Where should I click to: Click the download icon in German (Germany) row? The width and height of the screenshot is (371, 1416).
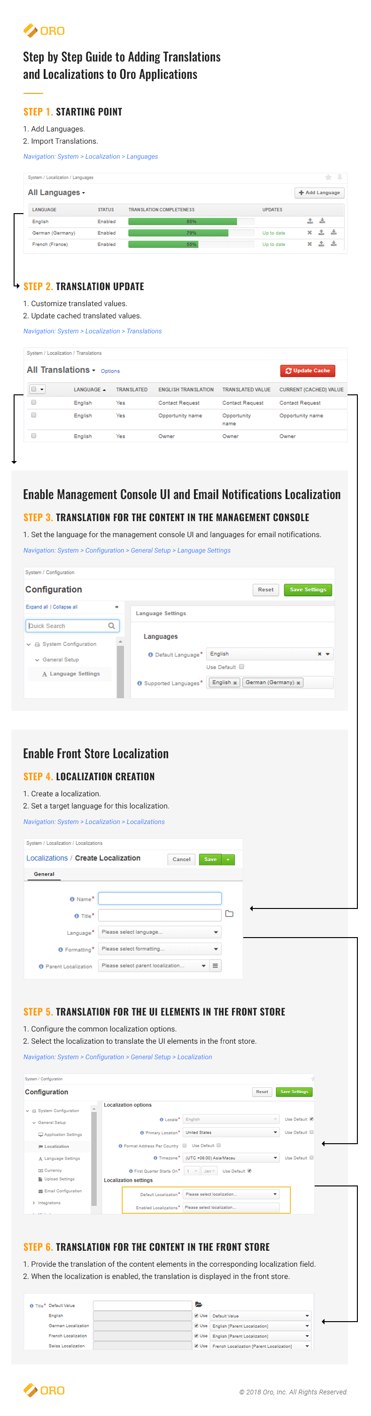click(333, 232)
